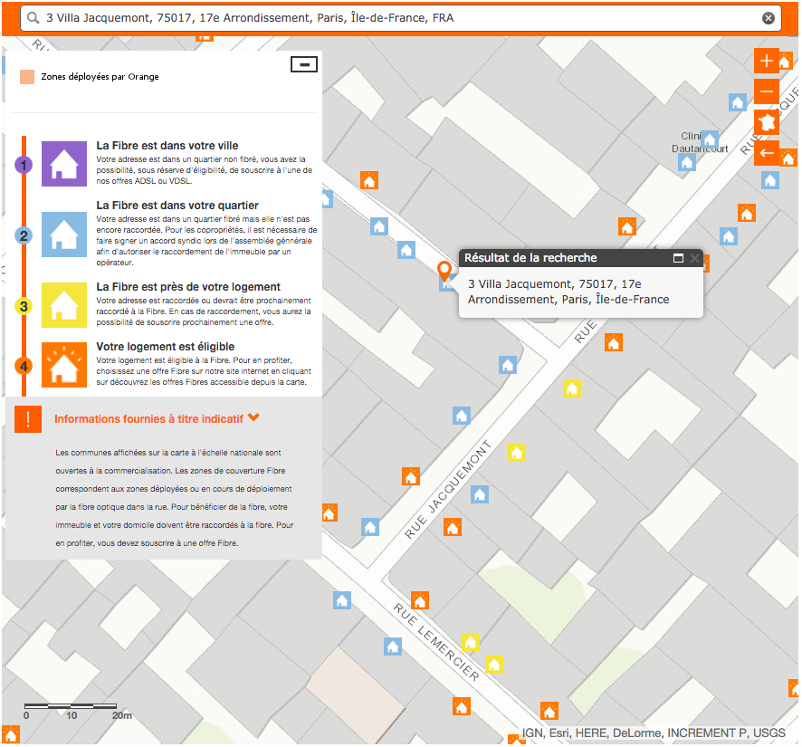The width and height of the screenshot is (802, 747).
Task: Click the France map full-extent icon
Action: [767, 122]
